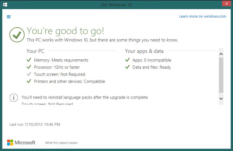Click the Your apps & data heading
The image size is (233, 151).
coord(144,51)
